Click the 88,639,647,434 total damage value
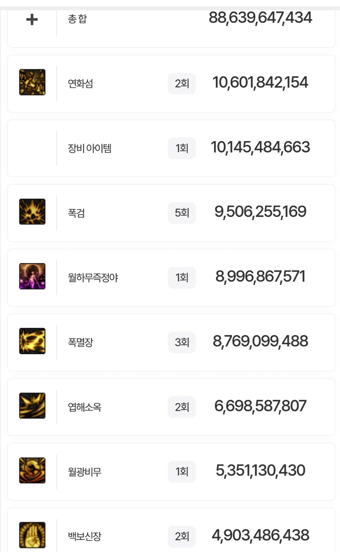The width and height of the screenshot is (340, 552). [260, 18]
